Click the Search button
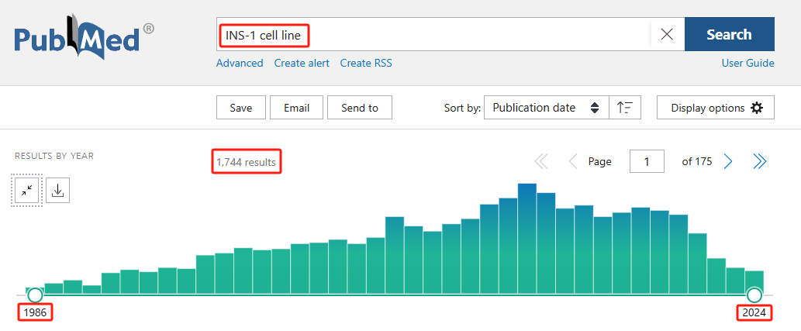The height and width of the screenshot is (331, 801). tap(730, 34)
